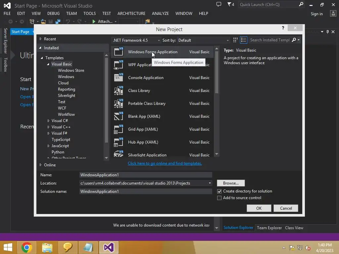This screenshot has height=254, width=339.
Task: Click Sign in at top right
Action: point(316,14)
